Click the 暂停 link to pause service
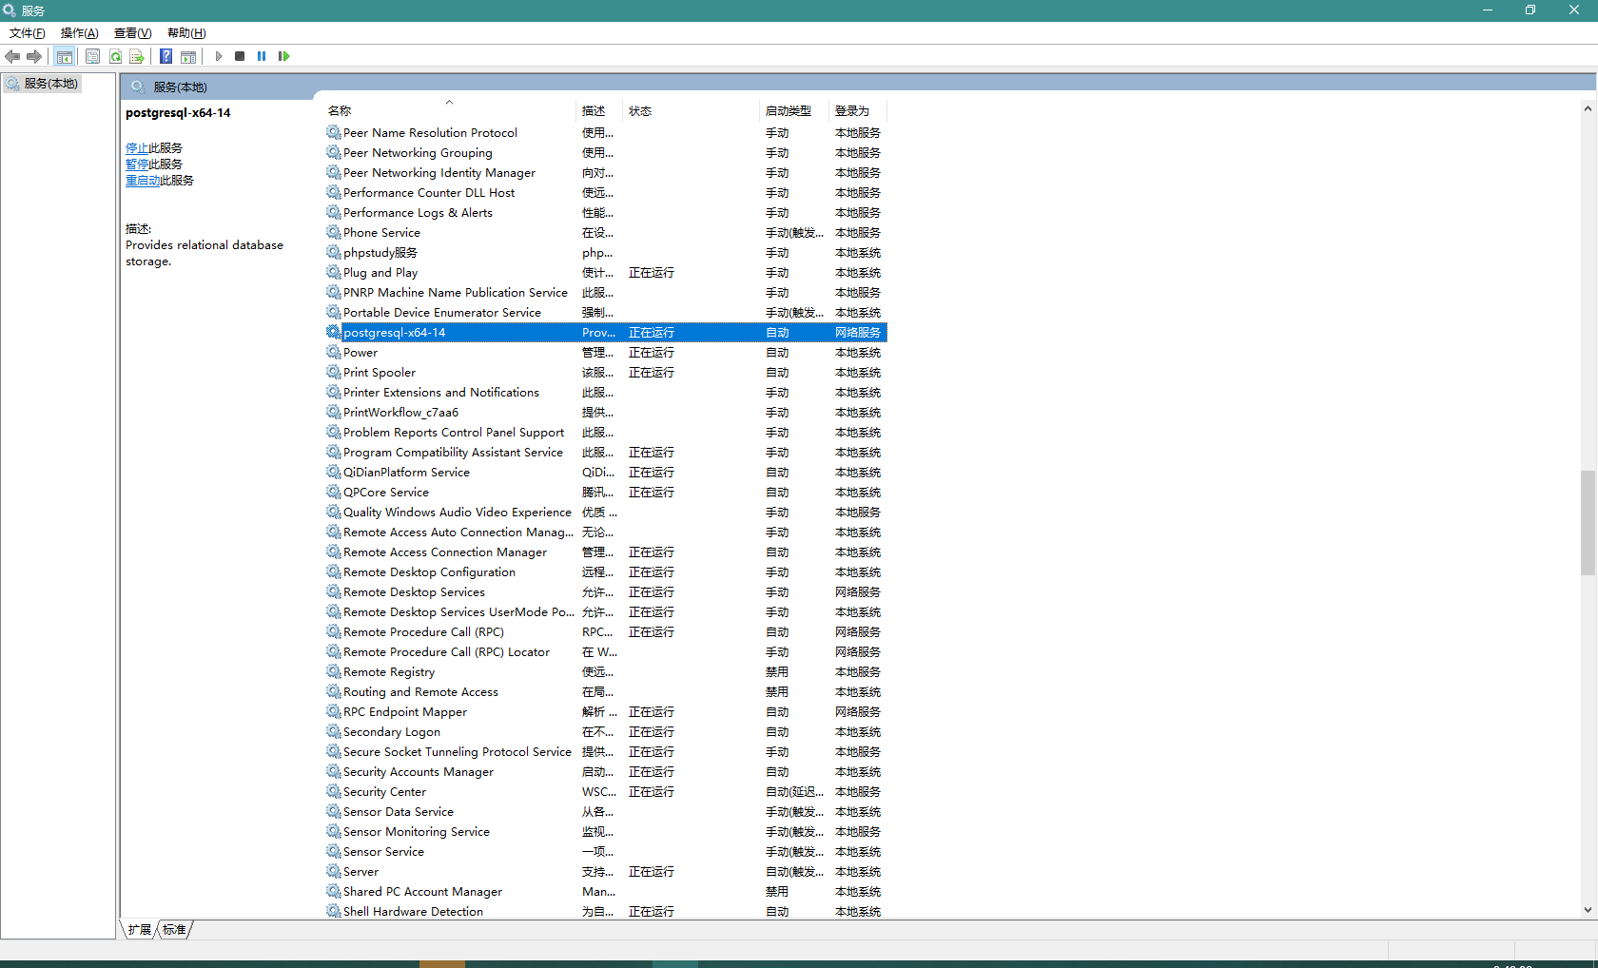 [x=137, y=165]
